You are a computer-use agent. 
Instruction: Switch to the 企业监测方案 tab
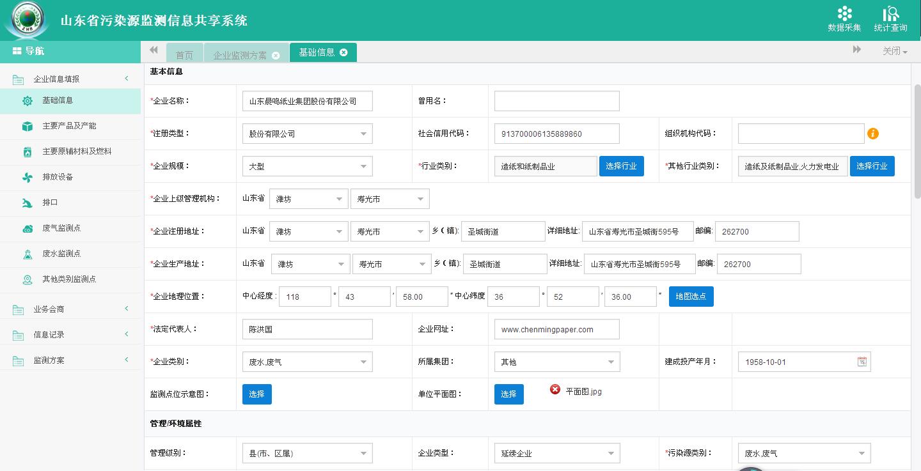tap(240, 55)
